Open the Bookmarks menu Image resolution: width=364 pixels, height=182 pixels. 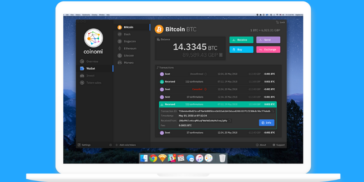click(86, 15)
